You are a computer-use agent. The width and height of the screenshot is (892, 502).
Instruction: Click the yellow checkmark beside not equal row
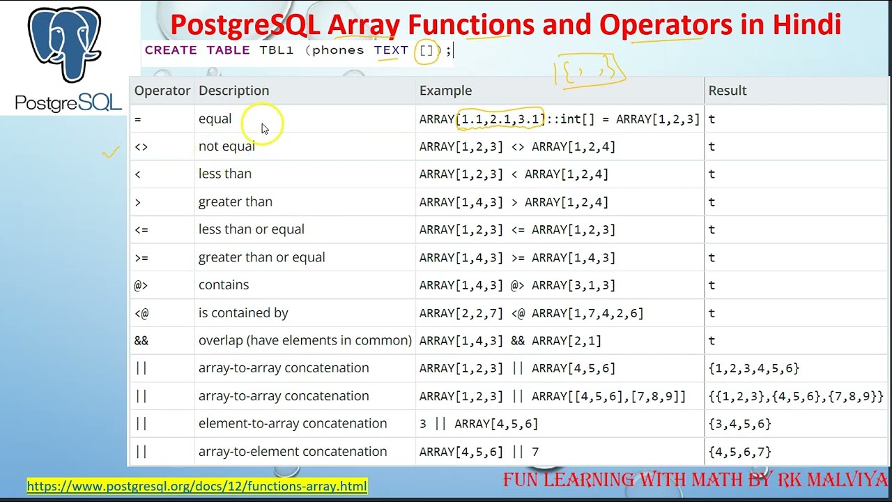click(110, 152)
